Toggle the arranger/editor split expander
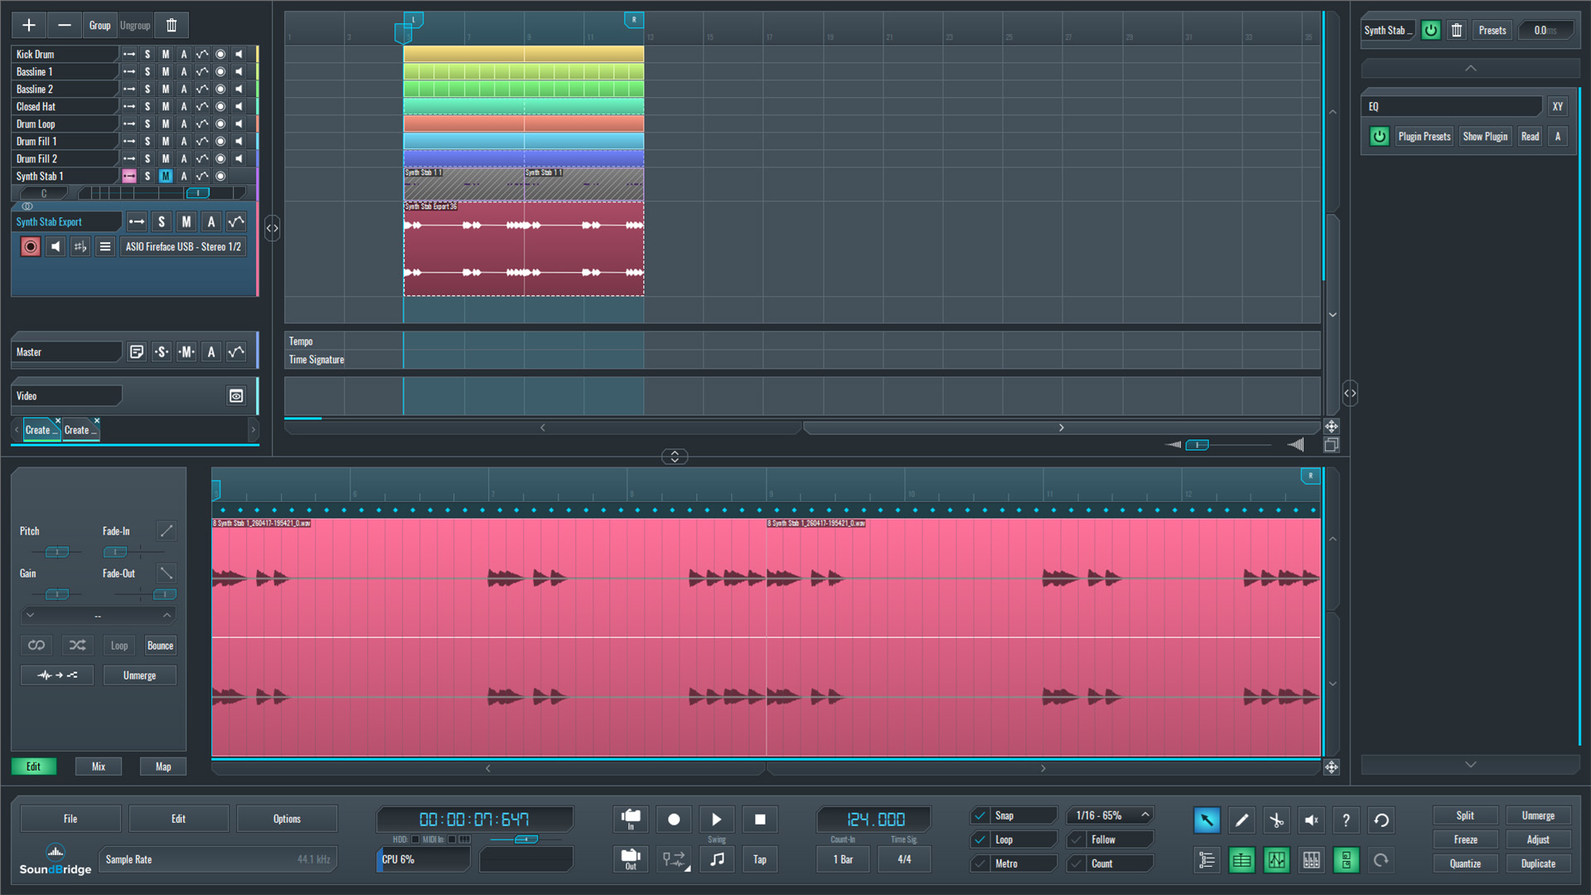The height and width of the screenshot is (895, 1591). [675, 457]
